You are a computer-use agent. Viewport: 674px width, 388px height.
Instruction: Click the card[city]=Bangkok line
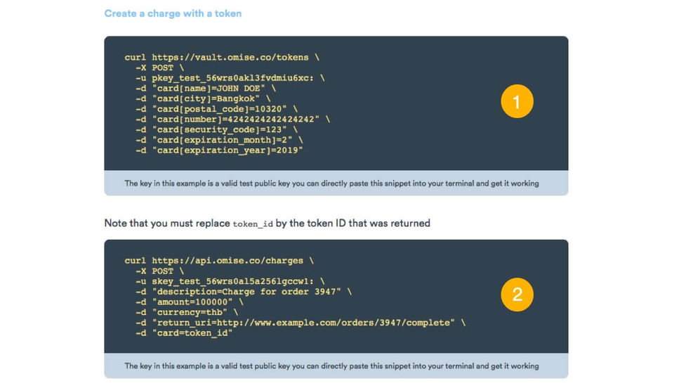coord(203,98)
